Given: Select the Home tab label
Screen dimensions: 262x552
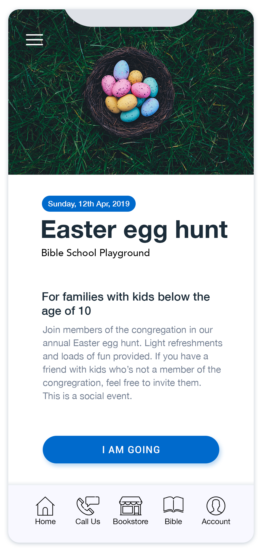Looking at the screenshot, I should point(45,522).
